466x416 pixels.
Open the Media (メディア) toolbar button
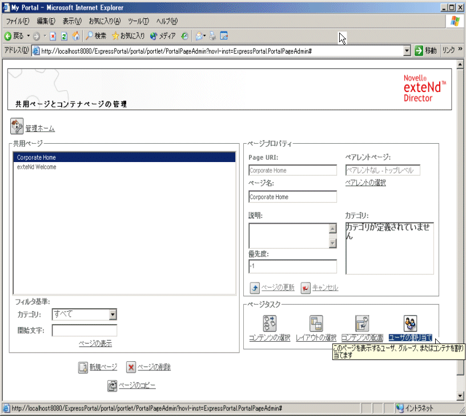pyautogui.click(x=163, y=36)
